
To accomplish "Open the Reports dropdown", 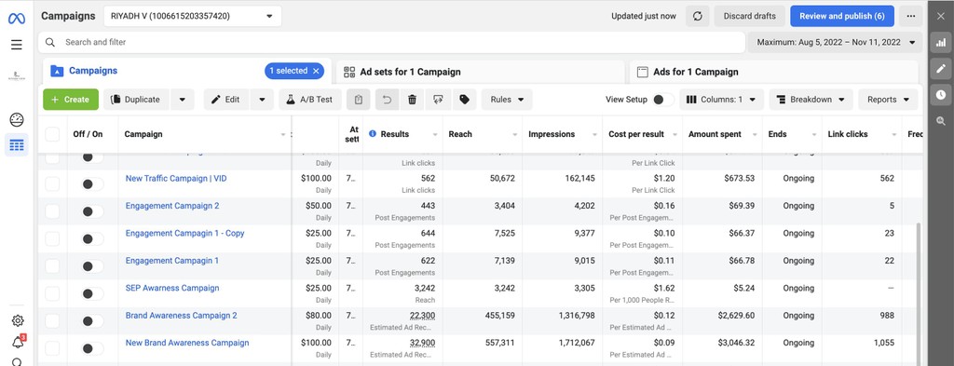I will tap(888, 100).
